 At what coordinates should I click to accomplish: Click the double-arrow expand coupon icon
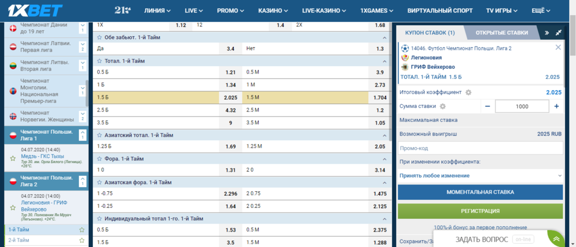coord(547,33)
